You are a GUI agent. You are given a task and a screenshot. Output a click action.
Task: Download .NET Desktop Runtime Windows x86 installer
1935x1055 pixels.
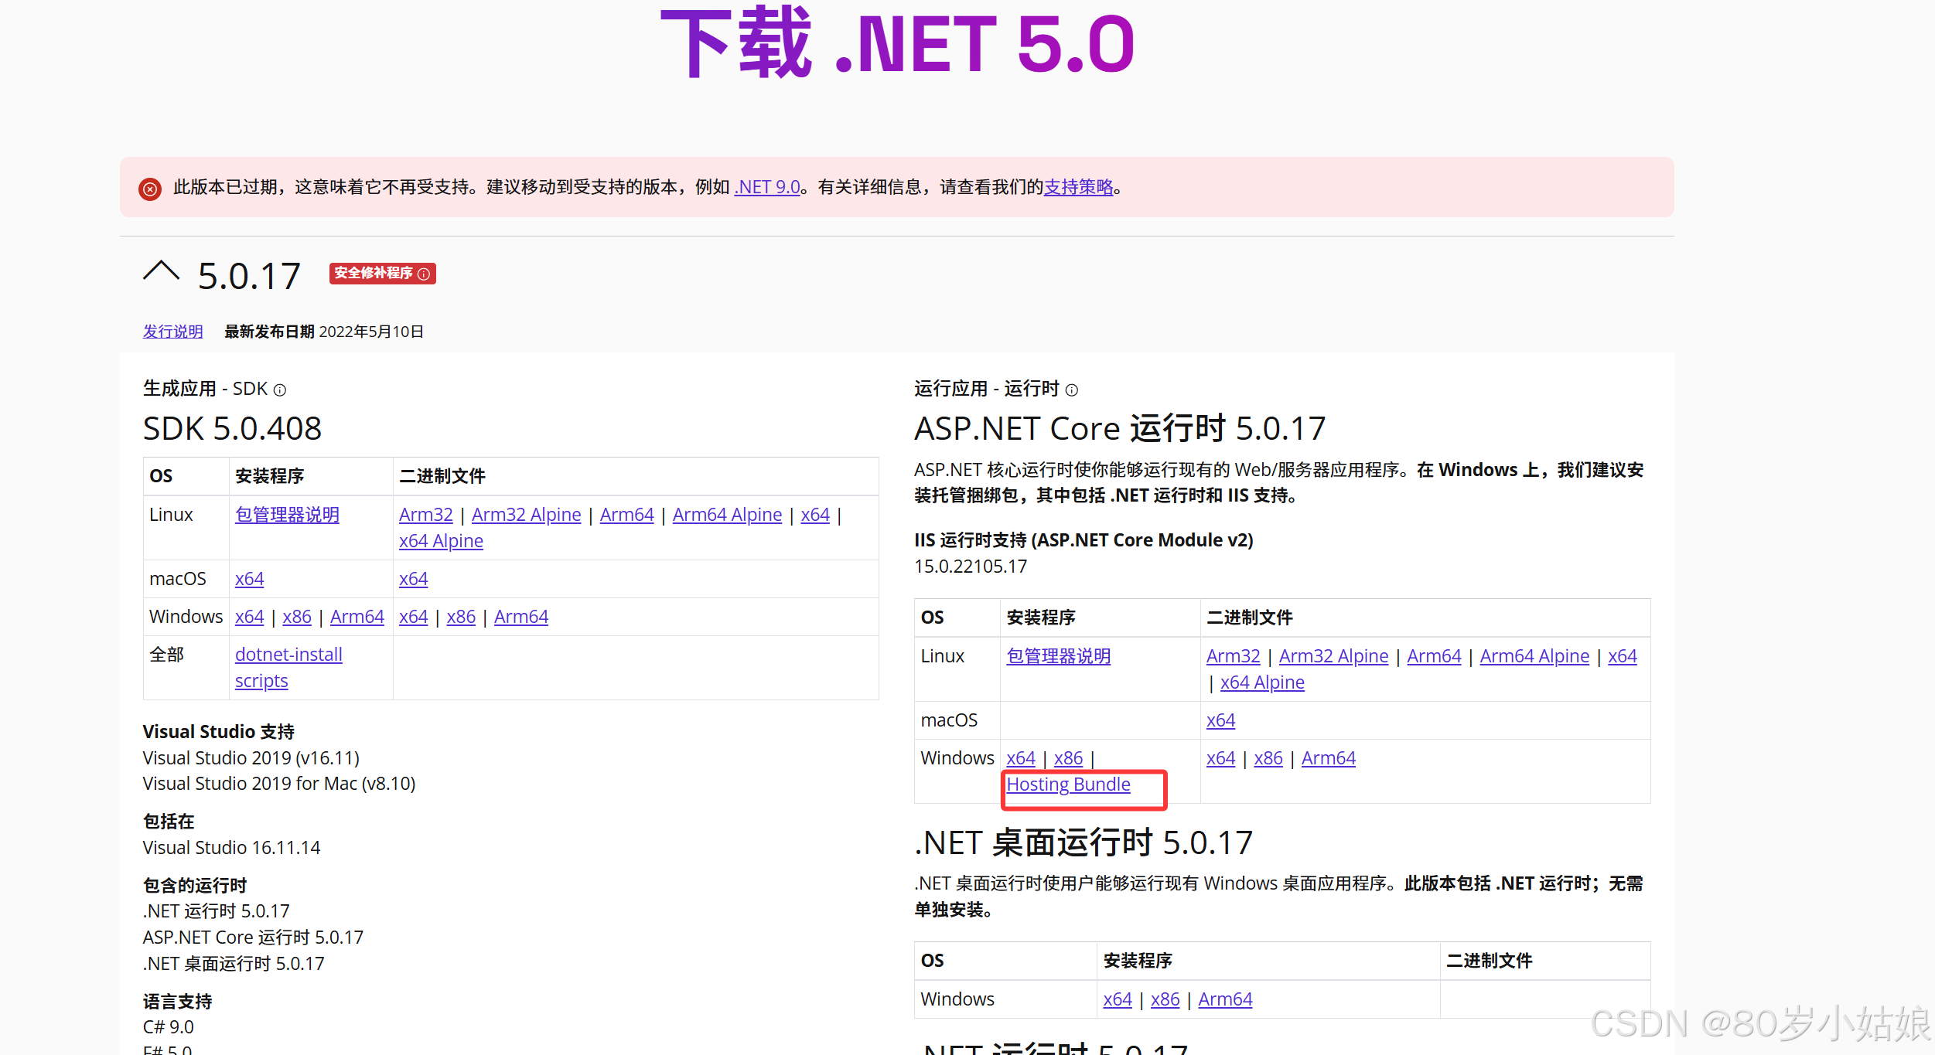tap(1165, 999)
